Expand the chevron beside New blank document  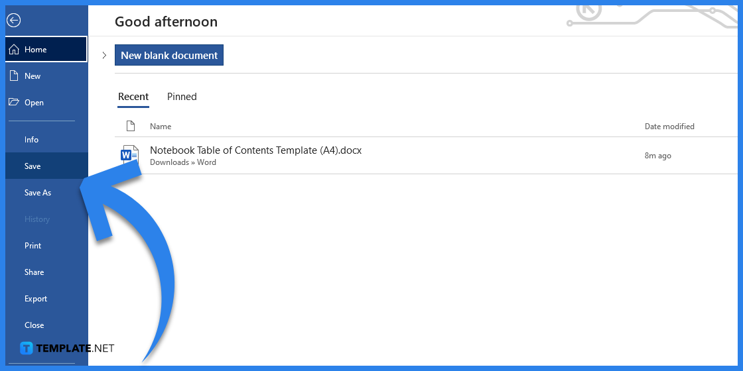tap(104, 56)
